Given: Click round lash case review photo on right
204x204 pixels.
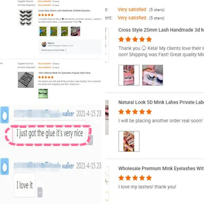Looking at the screenshot, I should point(153,75).
